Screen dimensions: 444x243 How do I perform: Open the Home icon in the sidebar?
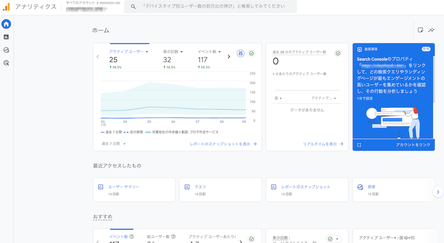(x=6, y=24)
